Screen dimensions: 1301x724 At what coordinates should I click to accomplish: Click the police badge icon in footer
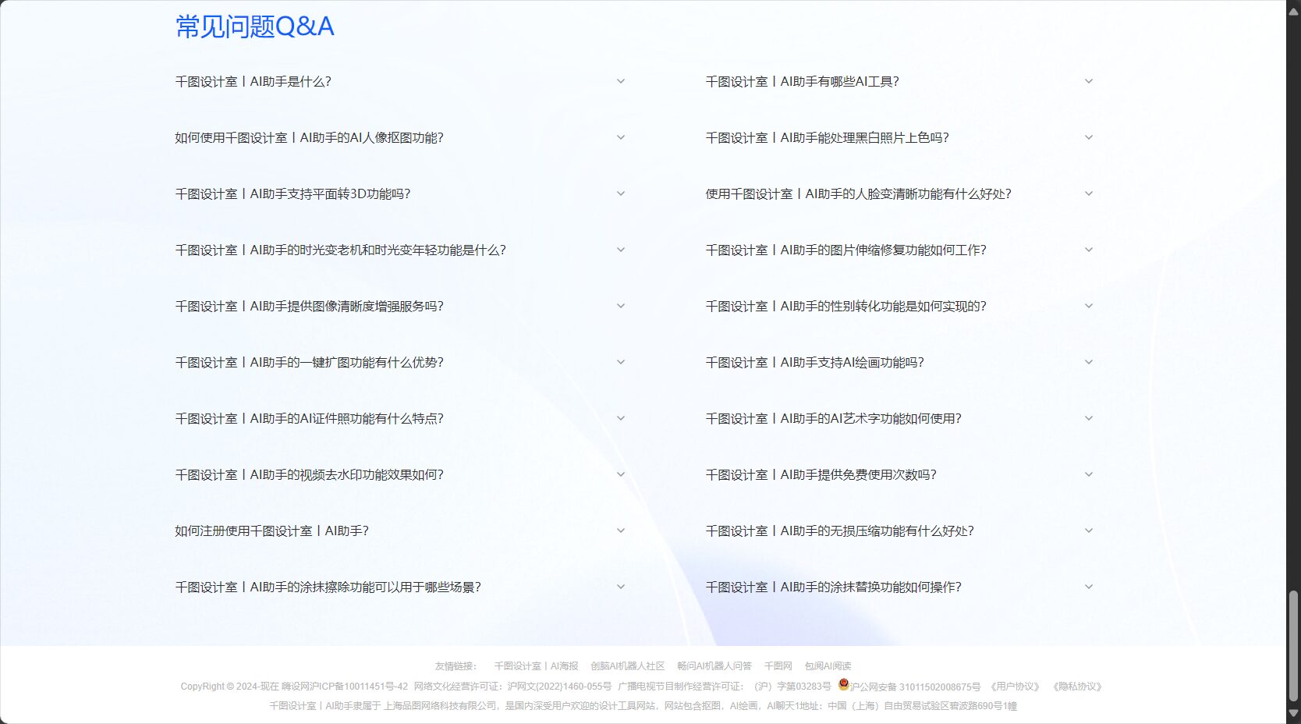pyautogui.click(x=843, y=684)
